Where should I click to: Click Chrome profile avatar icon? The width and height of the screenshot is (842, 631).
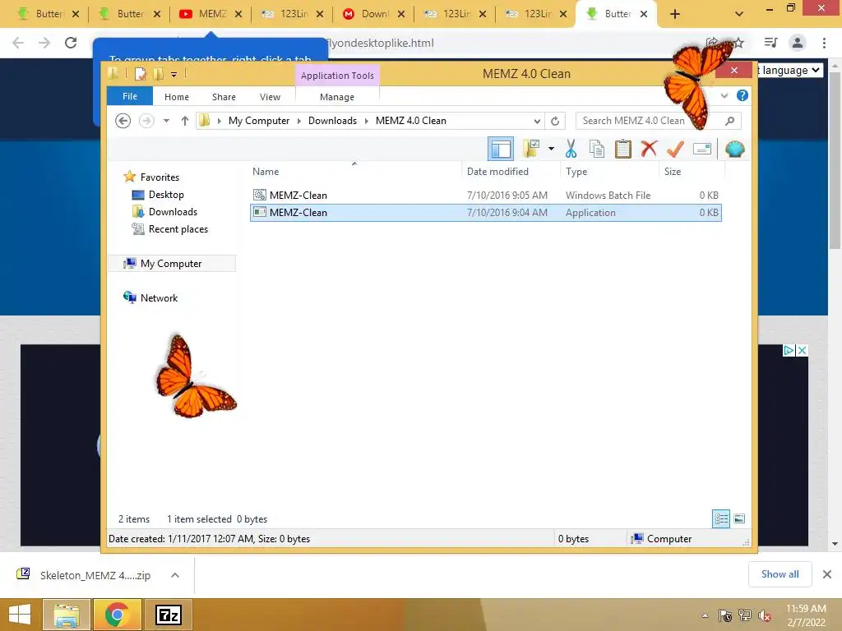click(798, 43)
